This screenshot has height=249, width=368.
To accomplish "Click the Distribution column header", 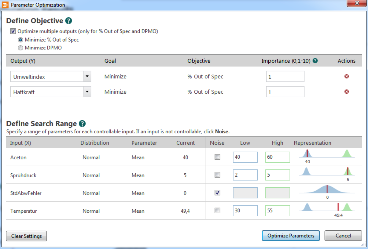I will pyautogui.click(x=95, y=143).
